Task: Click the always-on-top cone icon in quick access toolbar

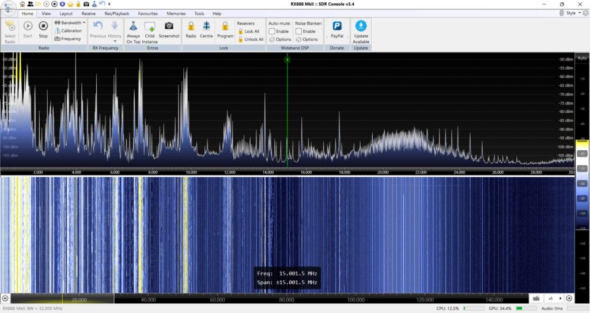Action: click(x=94, y=4)
